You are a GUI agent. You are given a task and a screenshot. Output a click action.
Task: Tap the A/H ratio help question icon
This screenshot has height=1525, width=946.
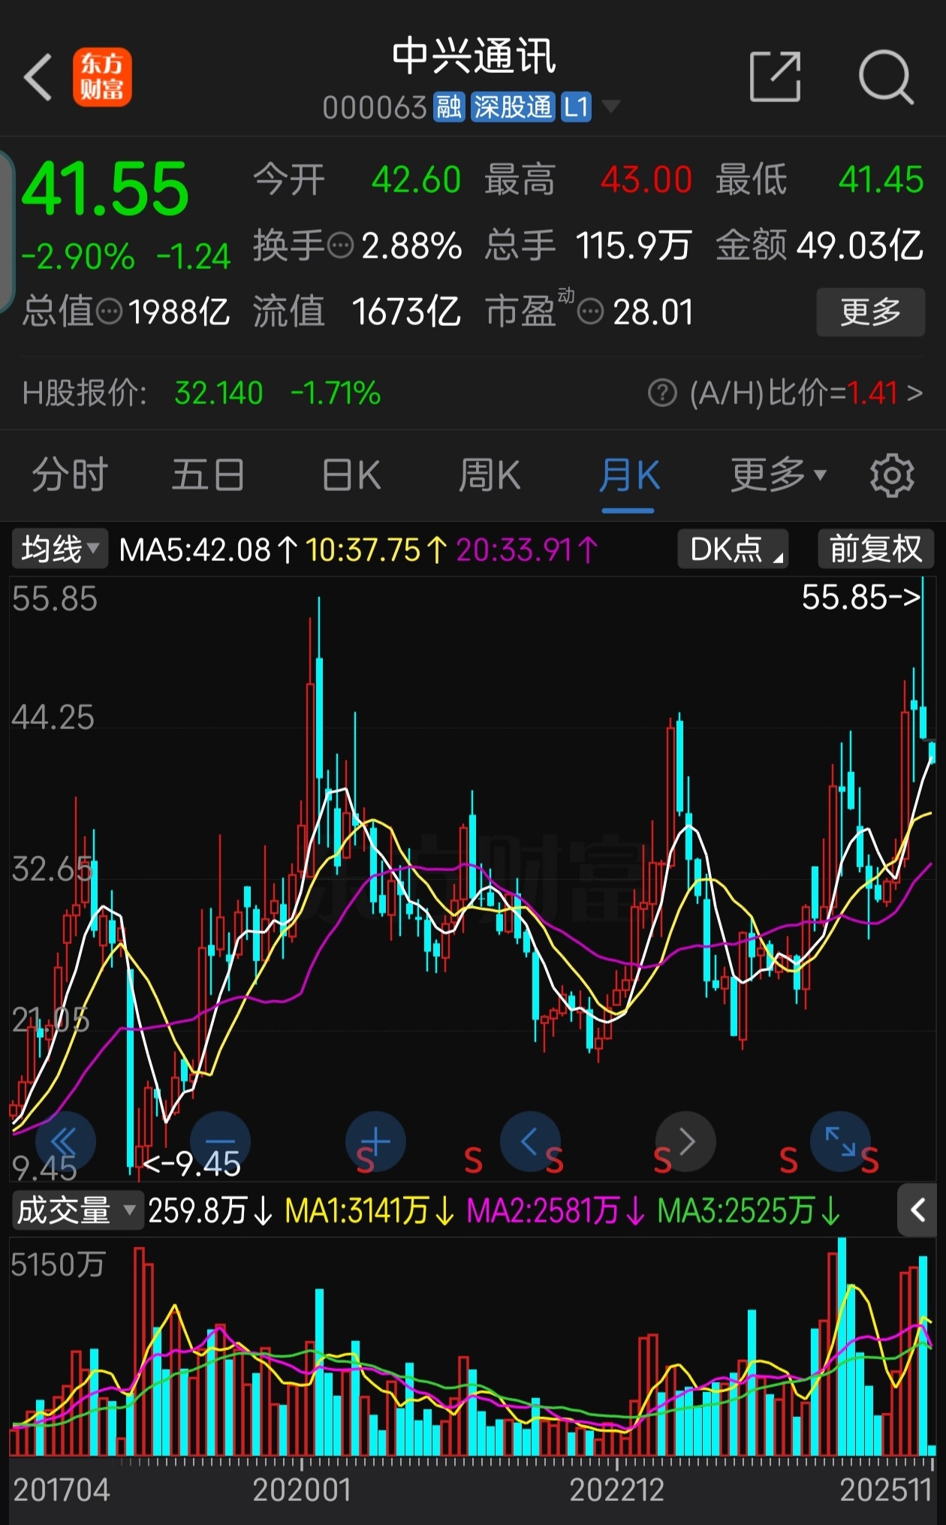pyautogui.click(x=662, y=393)
